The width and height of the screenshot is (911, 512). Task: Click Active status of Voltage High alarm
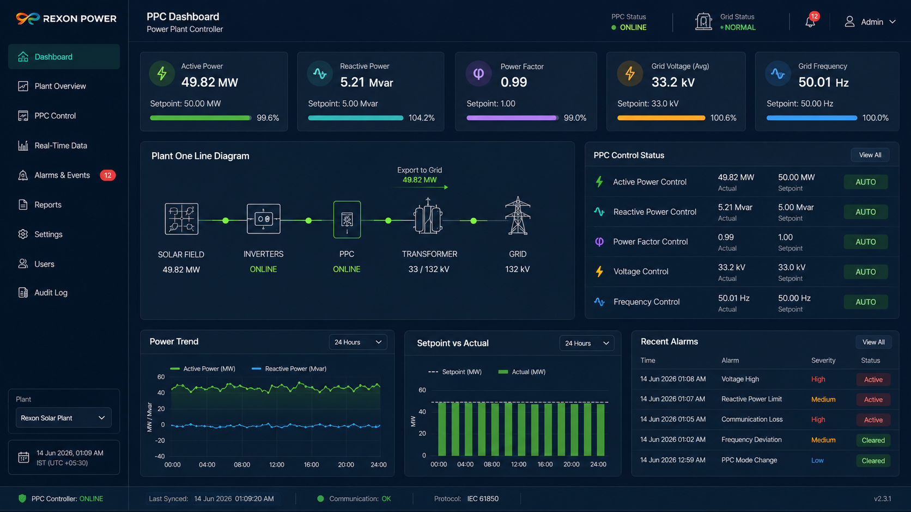873,380
